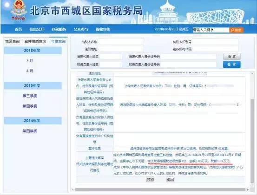
Task: Click the vertical scrollbar of results panel
Action: pos(252,141)
